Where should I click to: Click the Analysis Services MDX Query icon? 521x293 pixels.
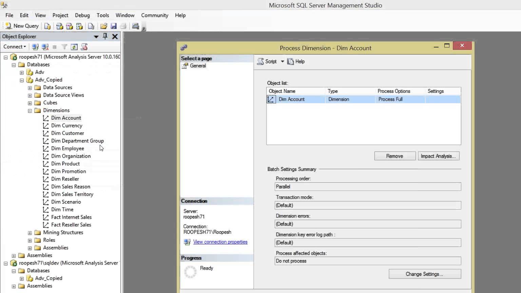pyautogui.click(x=60, y=26)
